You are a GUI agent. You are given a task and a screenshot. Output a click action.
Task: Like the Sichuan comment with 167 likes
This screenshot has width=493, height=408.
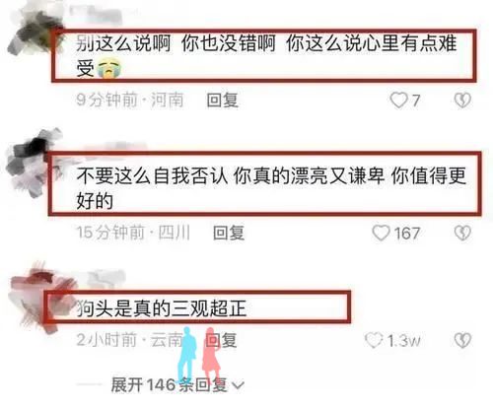coord(381,233)
